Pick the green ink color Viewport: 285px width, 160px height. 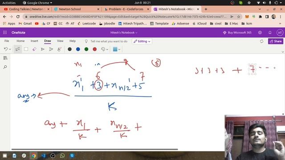coord(86,49)
